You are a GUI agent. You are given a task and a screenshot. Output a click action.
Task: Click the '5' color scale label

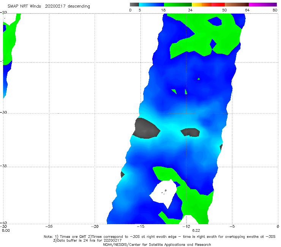pos(140,10)
